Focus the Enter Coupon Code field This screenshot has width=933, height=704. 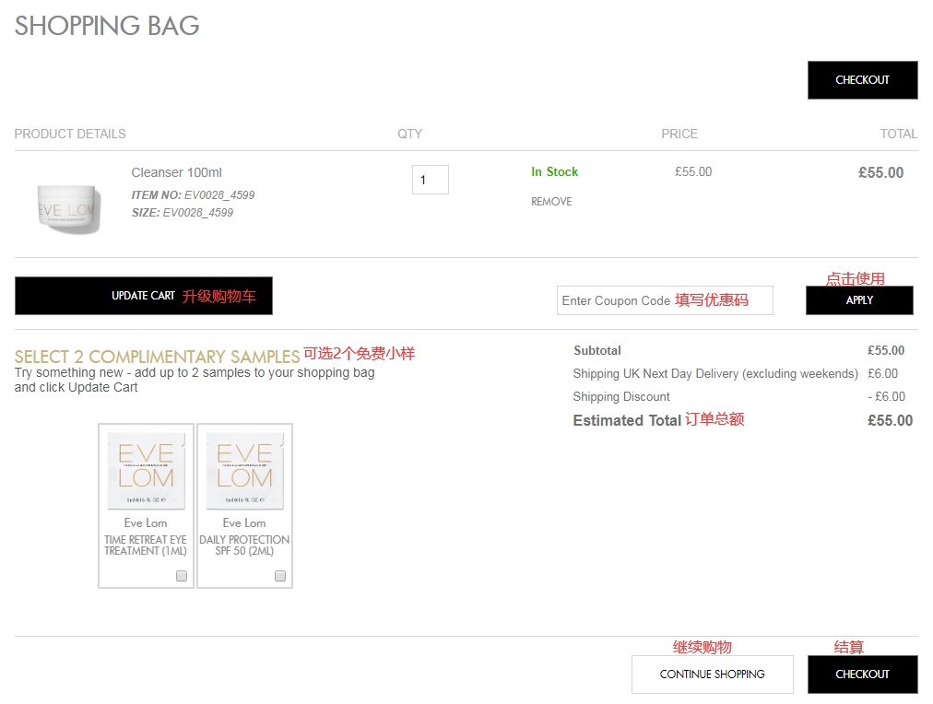point(665,300)
